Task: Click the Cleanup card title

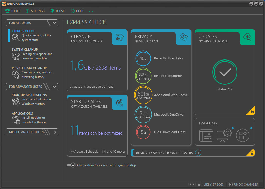Action: pos(81,36)
